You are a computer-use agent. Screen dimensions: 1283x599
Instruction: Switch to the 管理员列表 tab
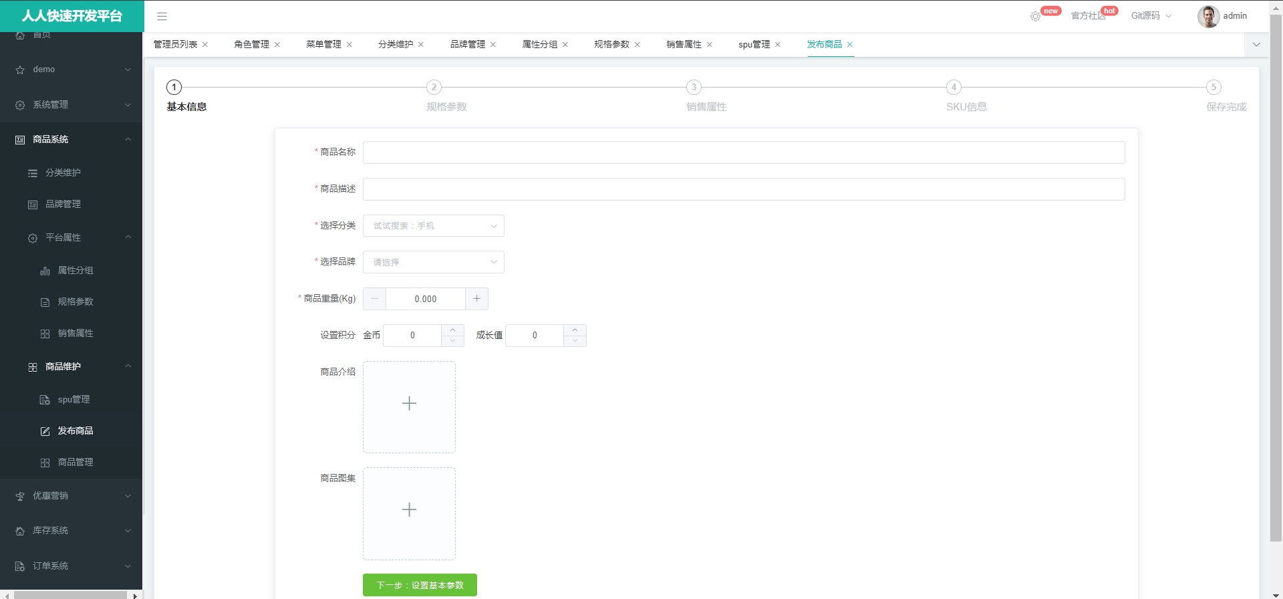pyautogui.click(x=176, y=45)
